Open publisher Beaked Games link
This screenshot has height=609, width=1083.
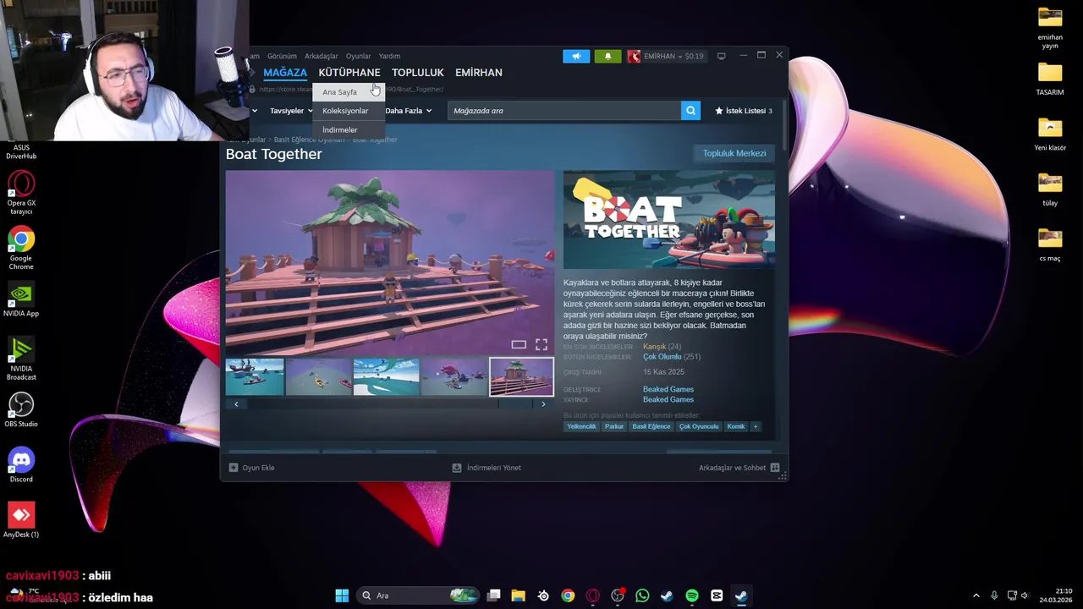[x=668, y=400]
